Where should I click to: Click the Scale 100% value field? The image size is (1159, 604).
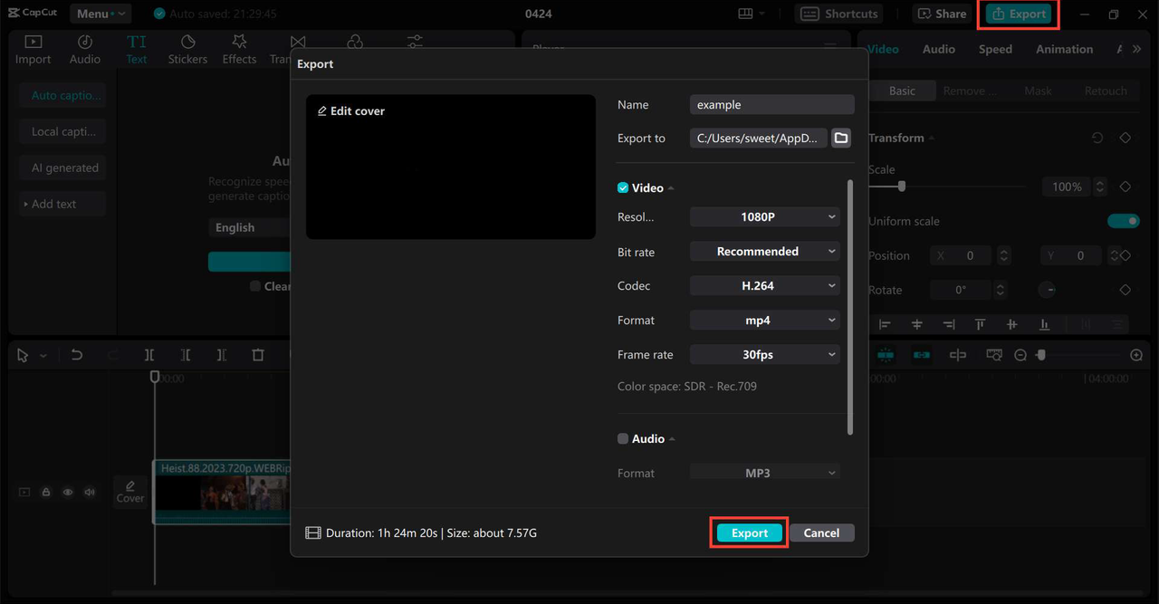tap(1068, 187)
